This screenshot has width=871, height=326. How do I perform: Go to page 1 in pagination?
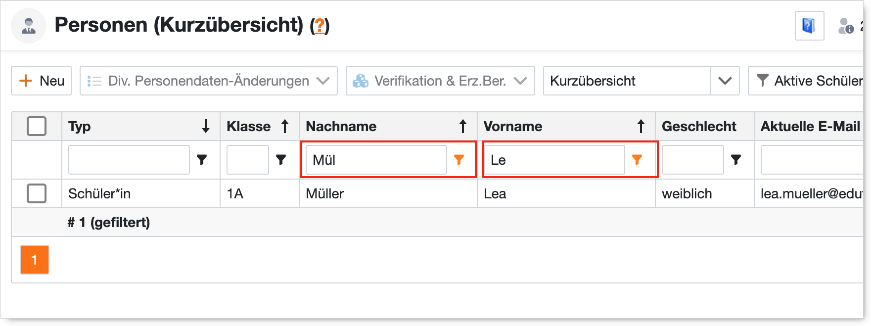click(x=35, y=260)
